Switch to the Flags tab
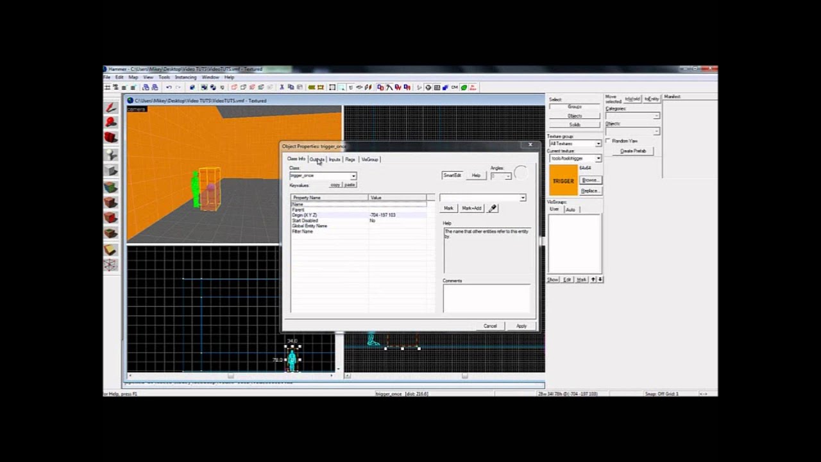 (350, 159)
